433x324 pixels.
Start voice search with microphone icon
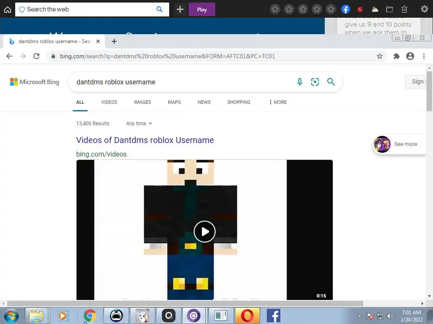point(300,82)
